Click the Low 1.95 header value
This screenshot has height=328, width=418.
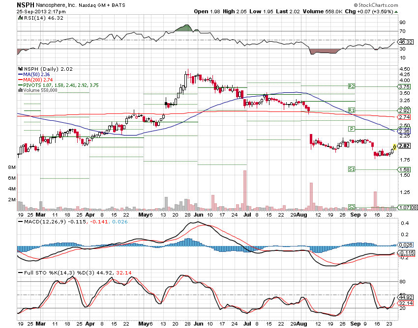[262, 11]
